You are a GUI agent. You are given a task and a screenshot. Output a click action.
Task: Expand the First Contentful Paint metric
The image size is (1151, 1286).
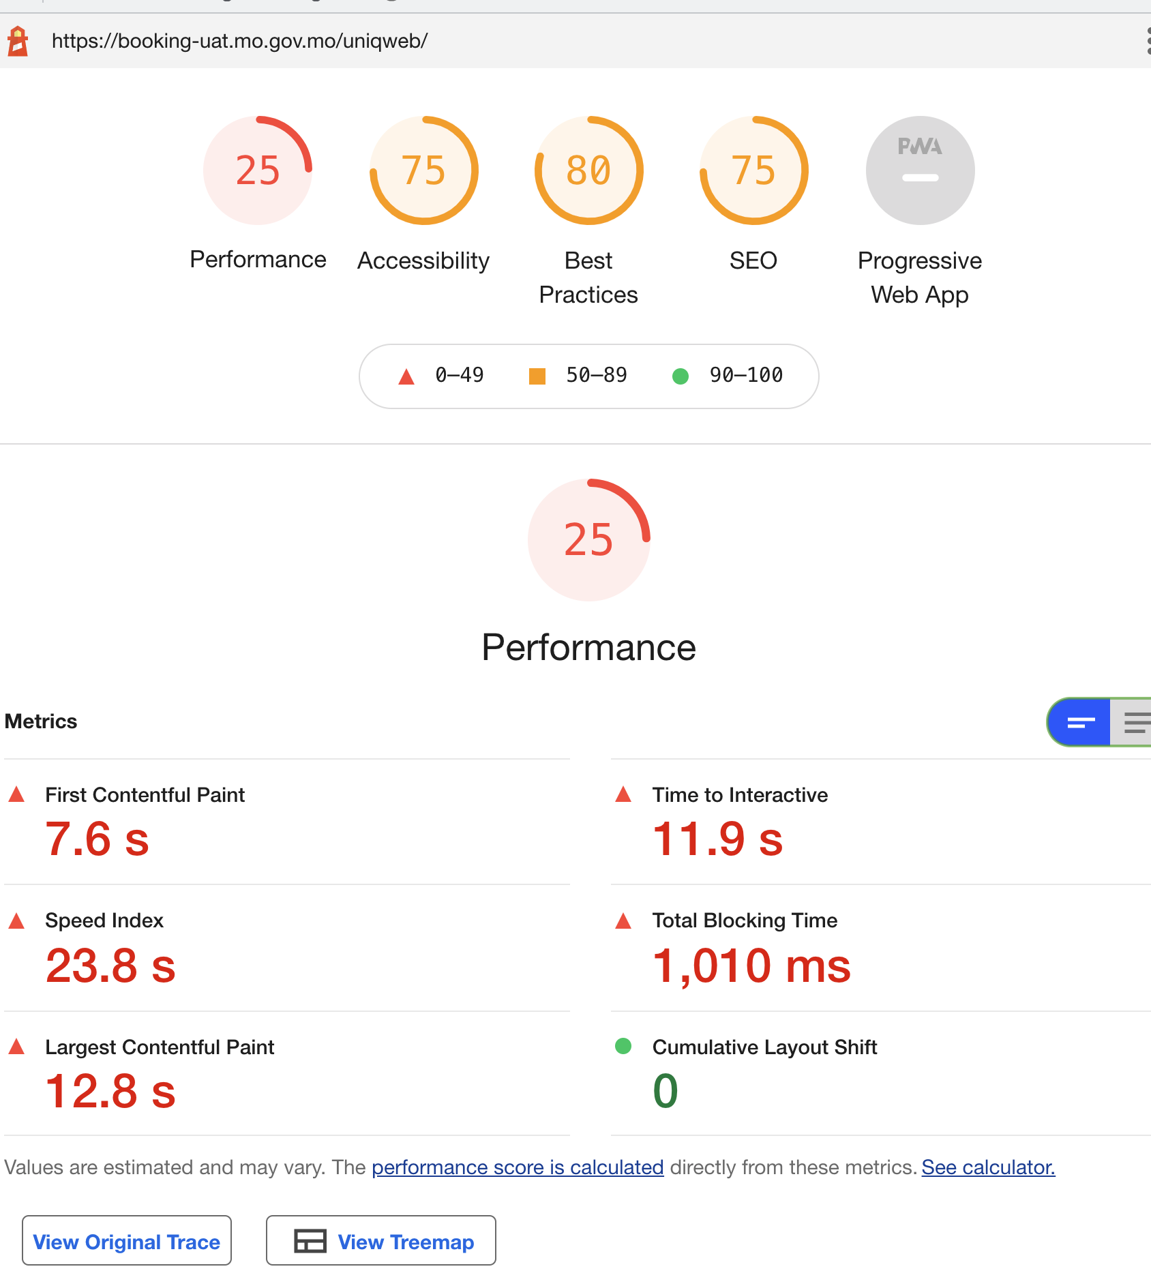point(145,795)
